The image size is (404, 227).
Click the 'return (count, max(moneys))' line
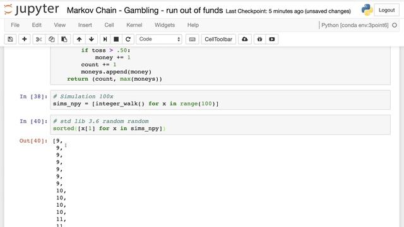115,79
